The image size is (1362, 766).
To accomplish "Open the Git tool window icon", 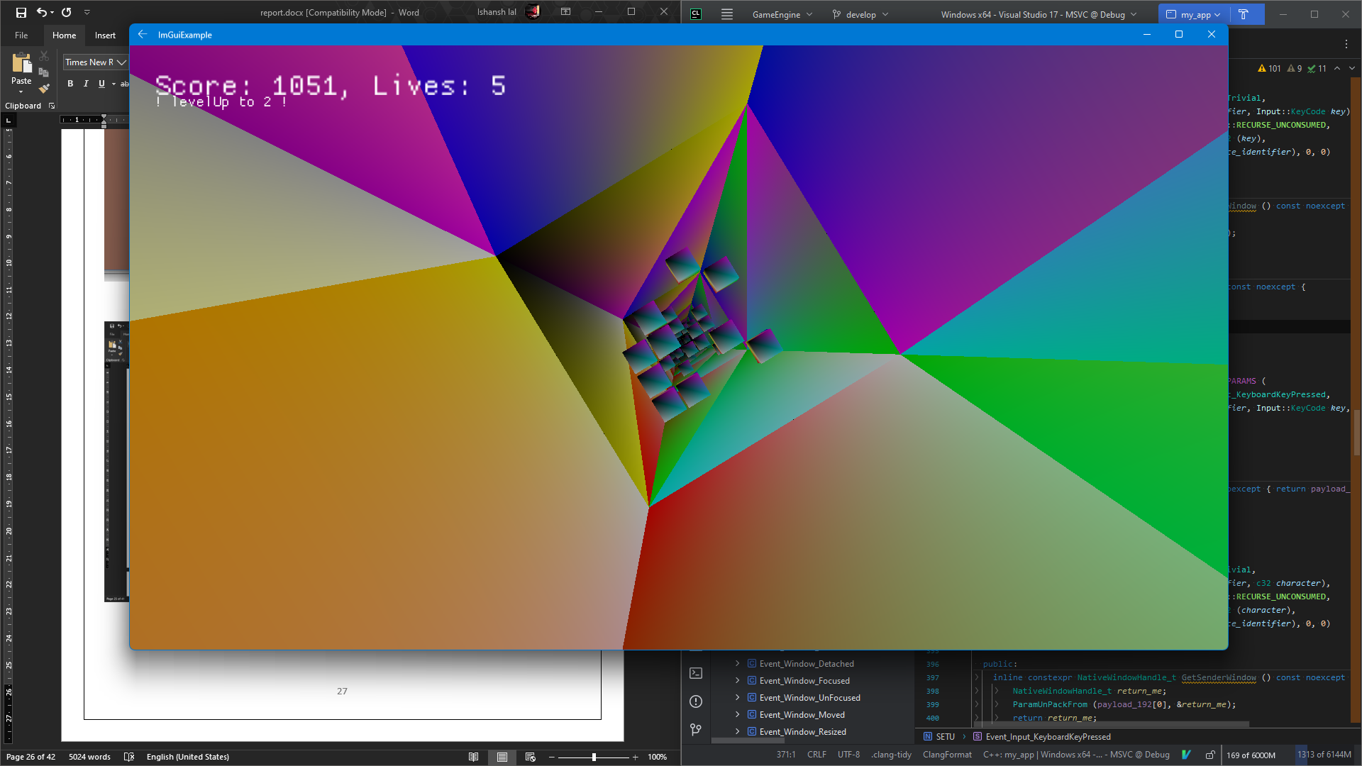I will point(696,729).
